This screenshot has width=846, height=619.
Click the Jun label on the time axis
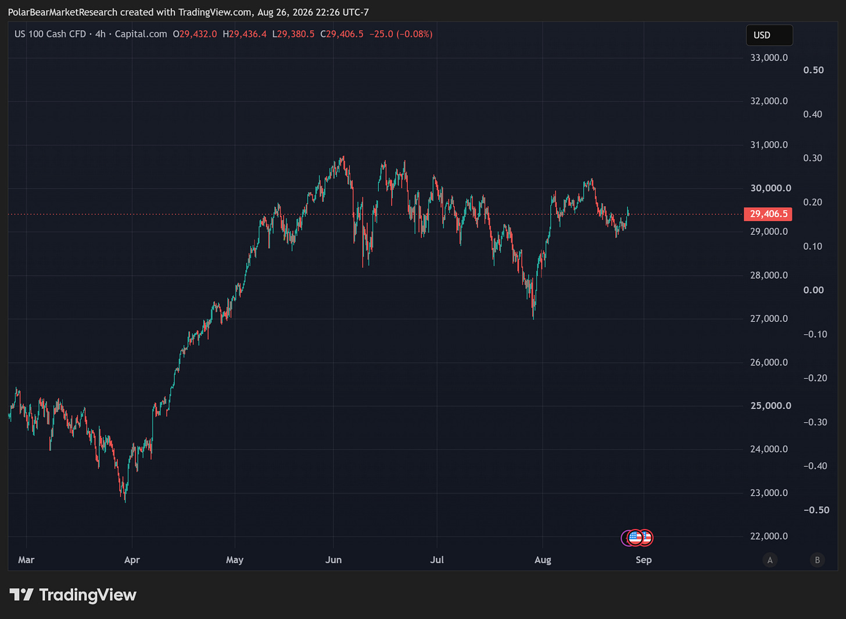[x=334, y=560]
